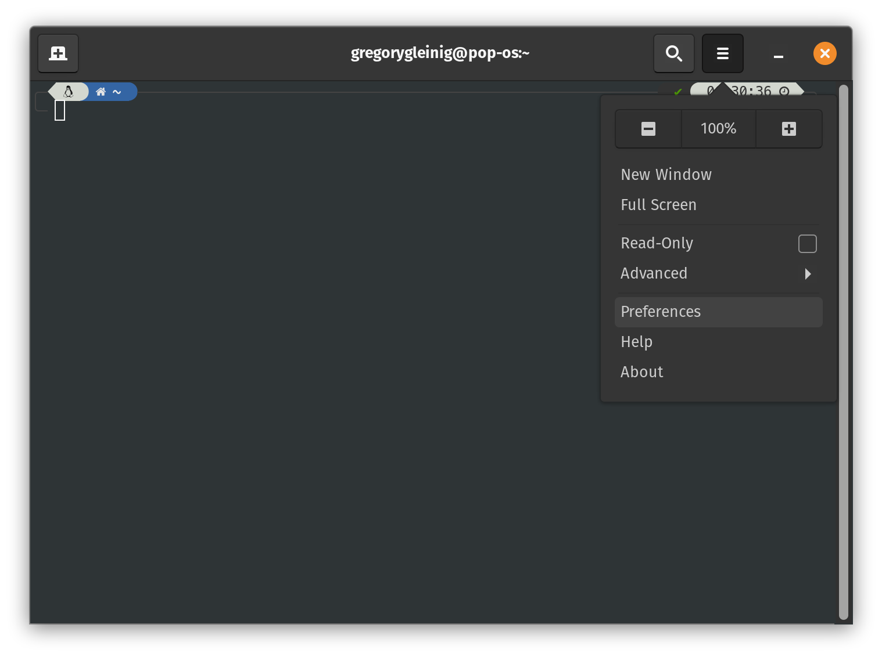Expand the Advanced submenu arrow
882x657 pixels.
click(807, 274)
